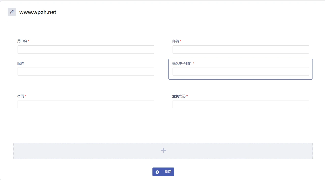
Task: Focus the 邮箱 text field
Action: [x=241, y=49]
